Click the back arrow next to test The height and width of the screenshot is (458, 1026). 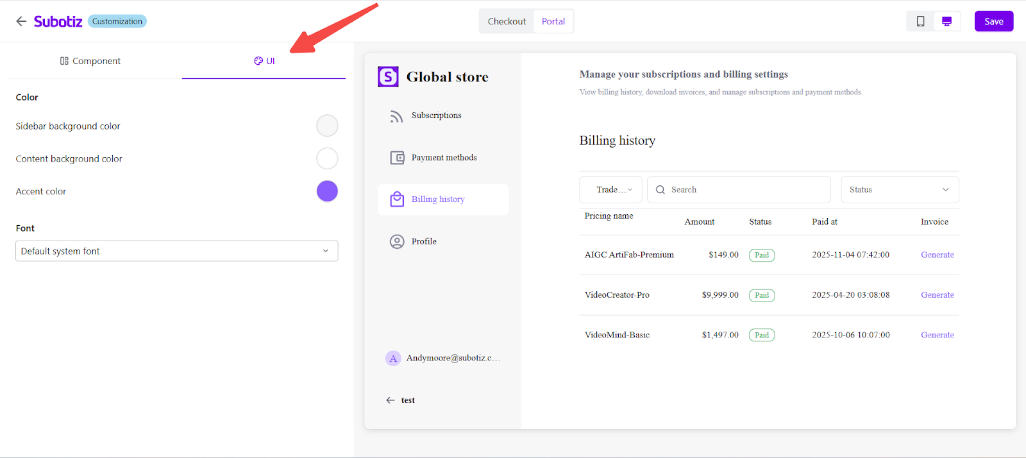click(x=391, y=400)
